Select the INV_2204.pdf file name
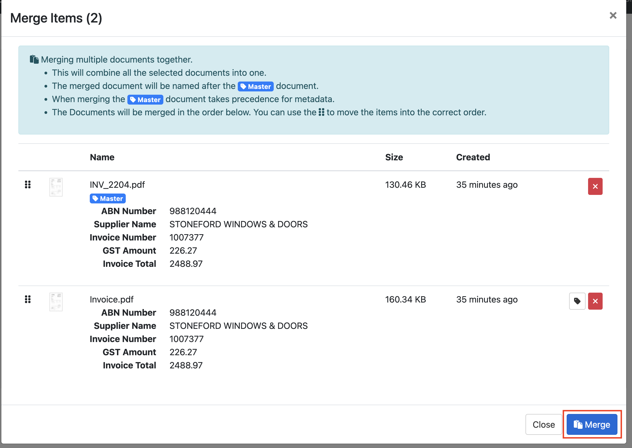 click(117, 185)
